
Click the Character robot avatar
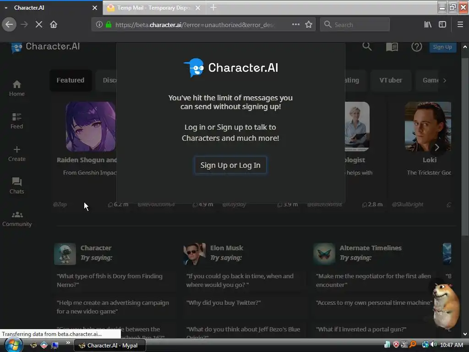coord(65,254)
